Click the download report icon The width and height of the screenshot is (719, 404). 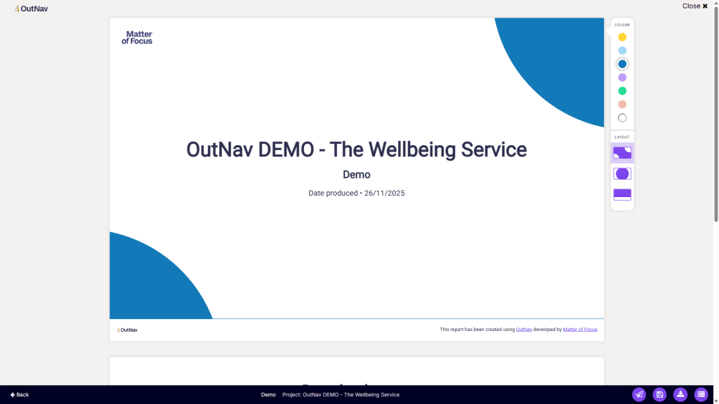[x=680, y=395]
